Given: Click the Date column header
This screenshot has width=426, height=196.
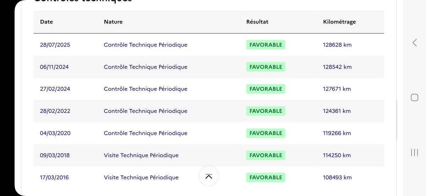Looking at the screenshot, I should [47, 22].
